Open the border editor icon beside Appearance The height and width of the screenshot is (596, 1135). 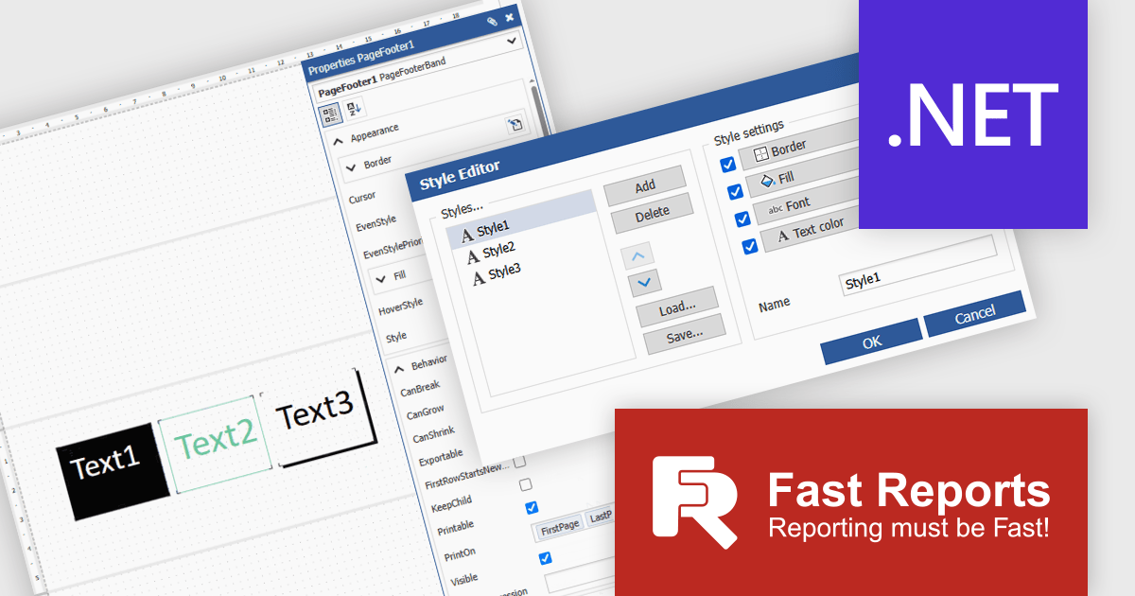pos(515,124)
